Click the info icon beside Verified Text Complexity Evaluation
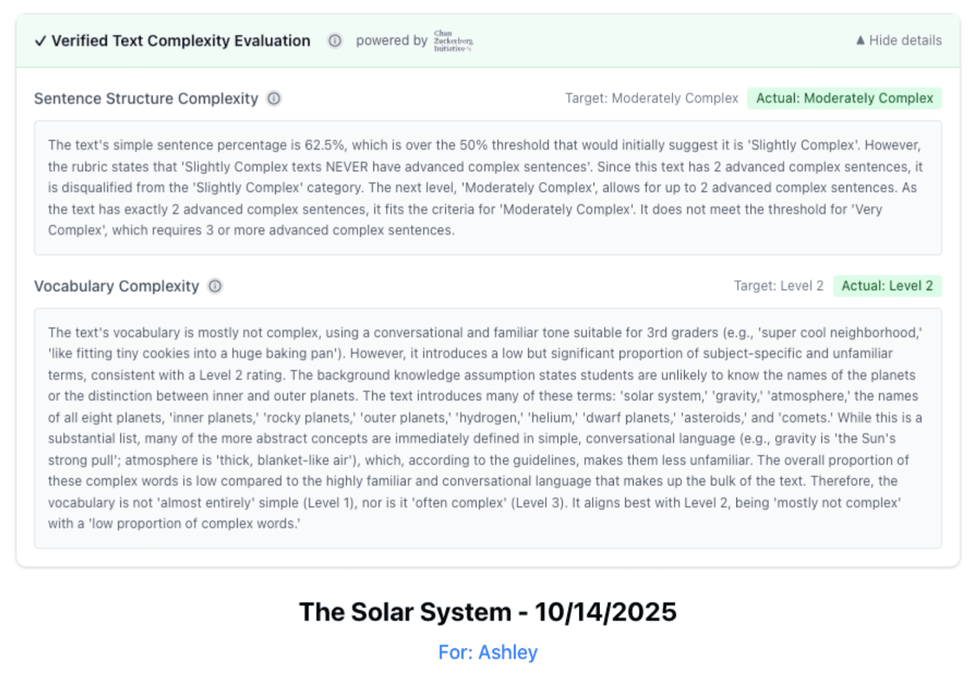980x687 pixels. click(x=335, y=40)
